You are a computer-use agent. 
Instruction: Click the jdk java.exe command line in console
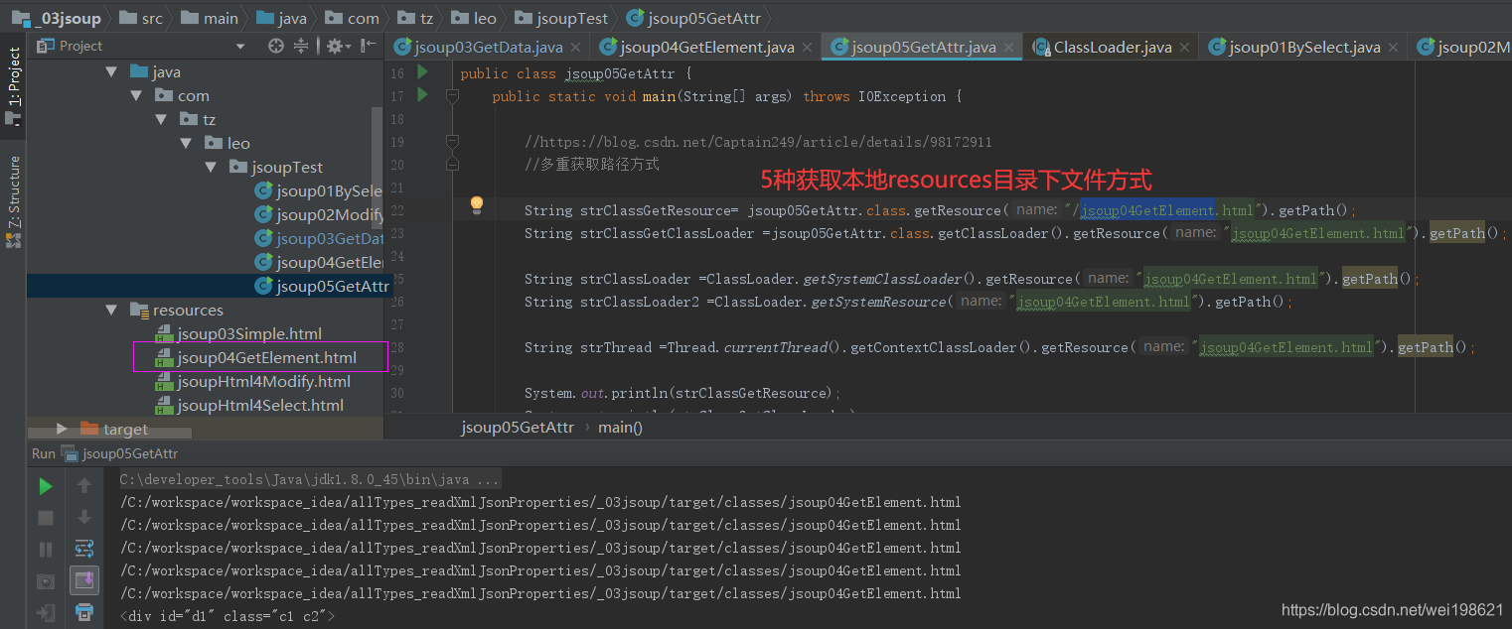310,479
